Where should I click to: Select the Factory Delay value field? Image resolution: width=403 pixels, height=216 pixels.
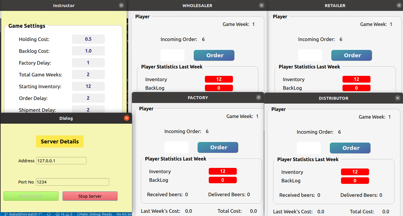tap(88, 63)
